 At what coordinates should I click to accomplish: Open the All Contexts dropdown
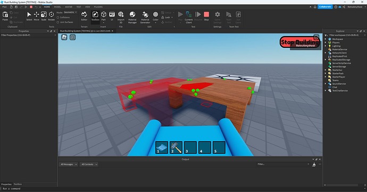pyautogui.click(x=89, y=164)
